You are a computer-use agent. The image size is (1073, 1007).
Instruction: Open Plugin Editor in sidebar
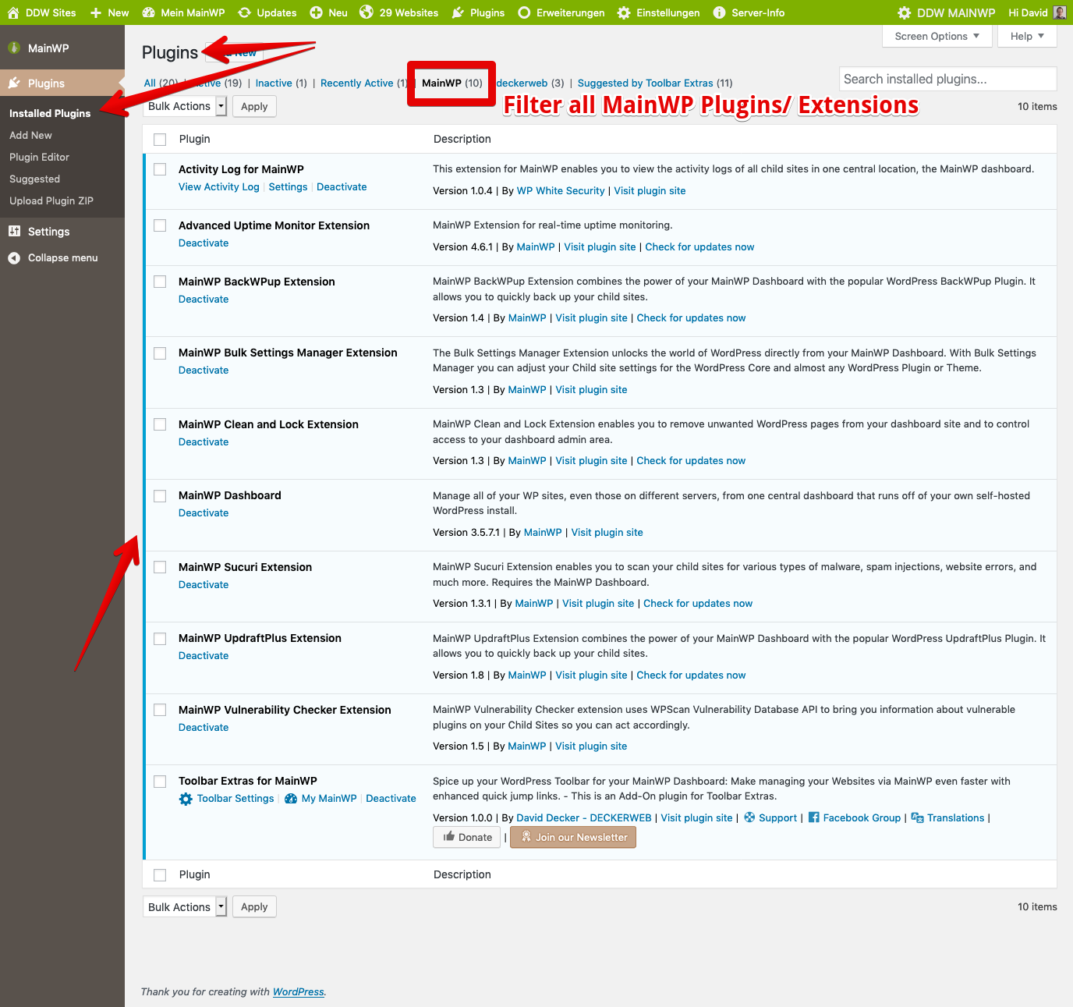(x=39, y=157)
